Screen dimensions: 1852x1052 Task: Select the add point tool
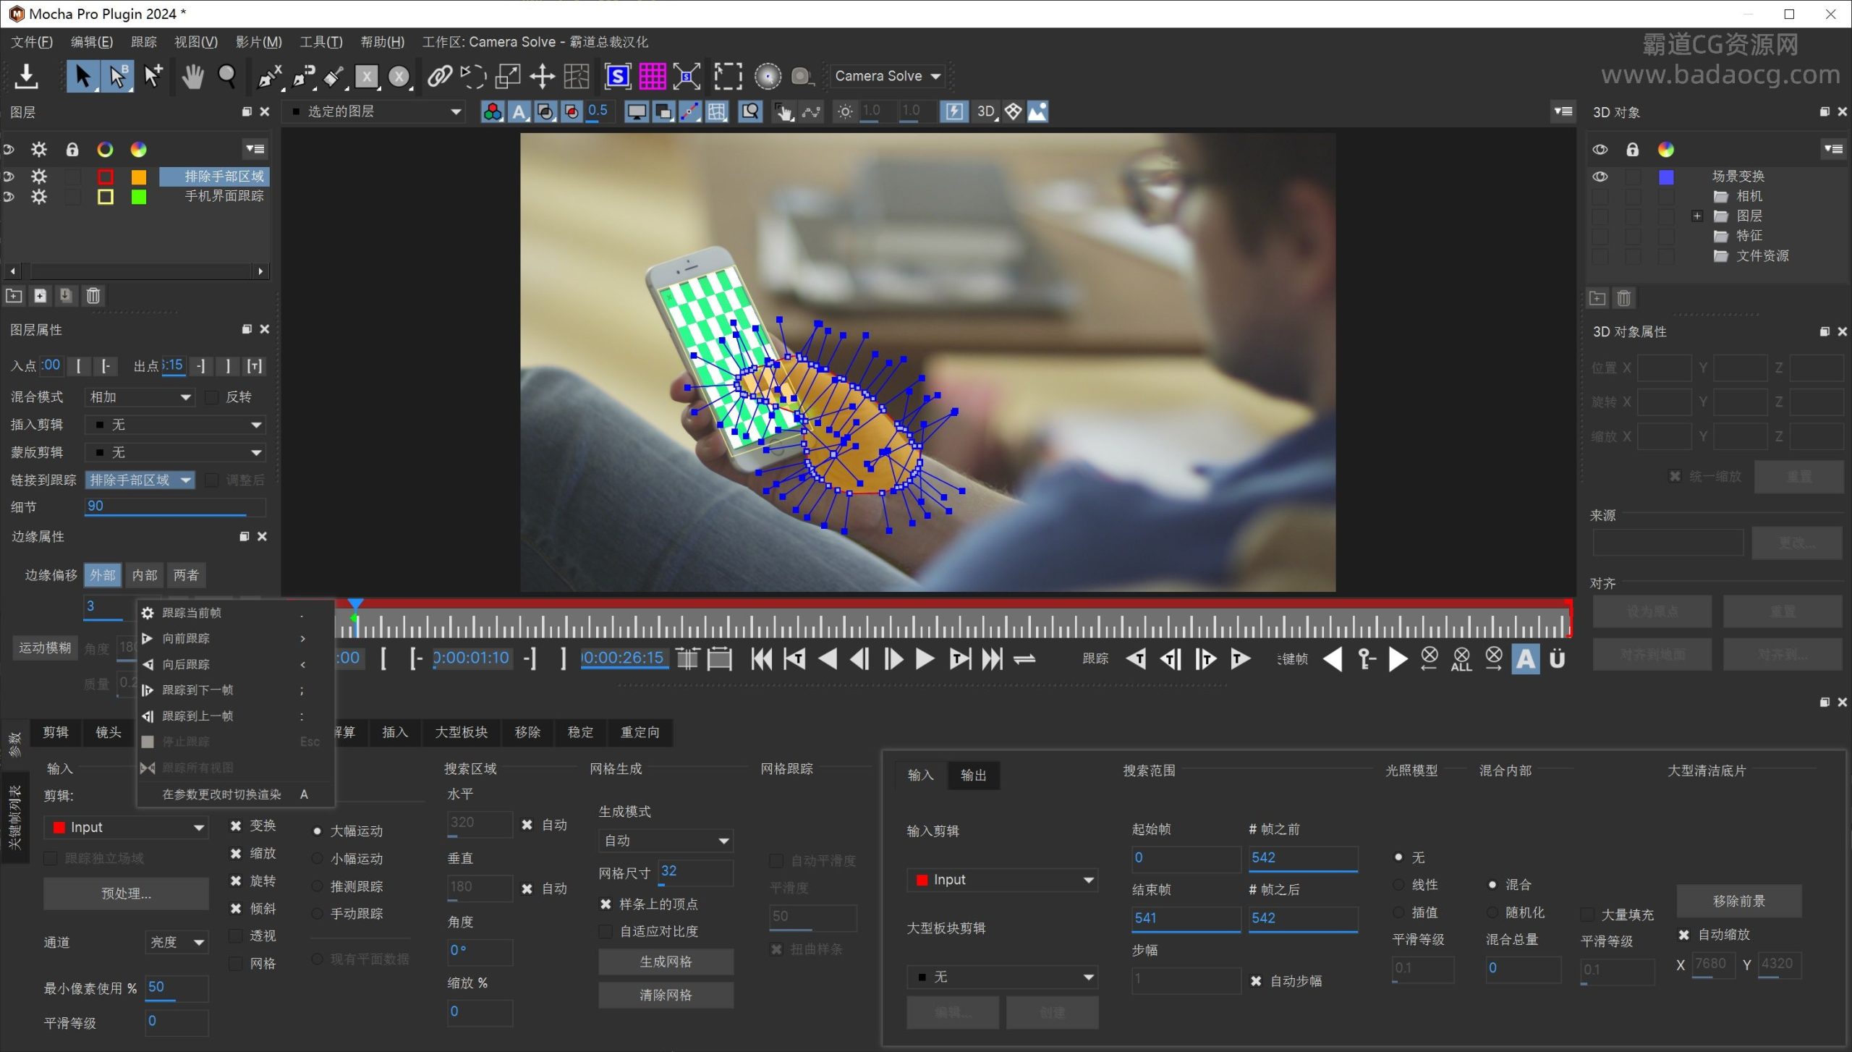point(153,76)
